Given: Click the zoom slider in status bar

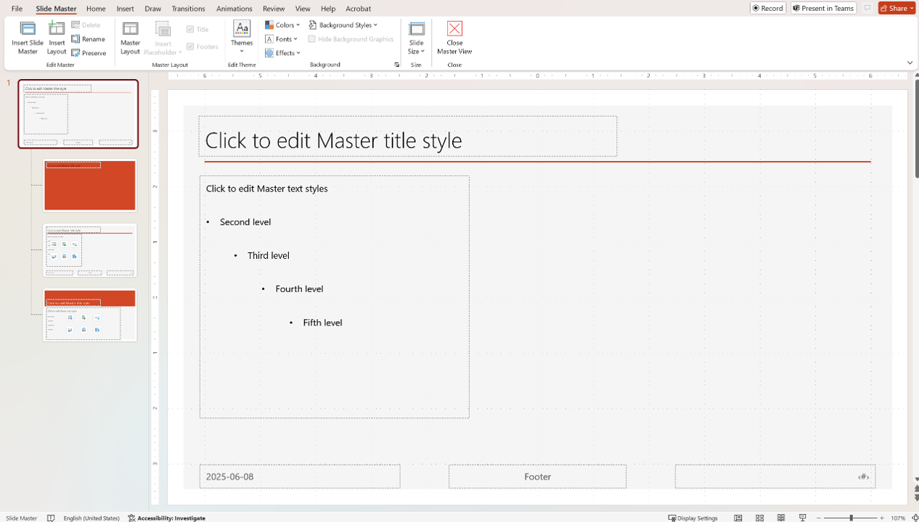Looking at the screenshot, I should 850,518.
